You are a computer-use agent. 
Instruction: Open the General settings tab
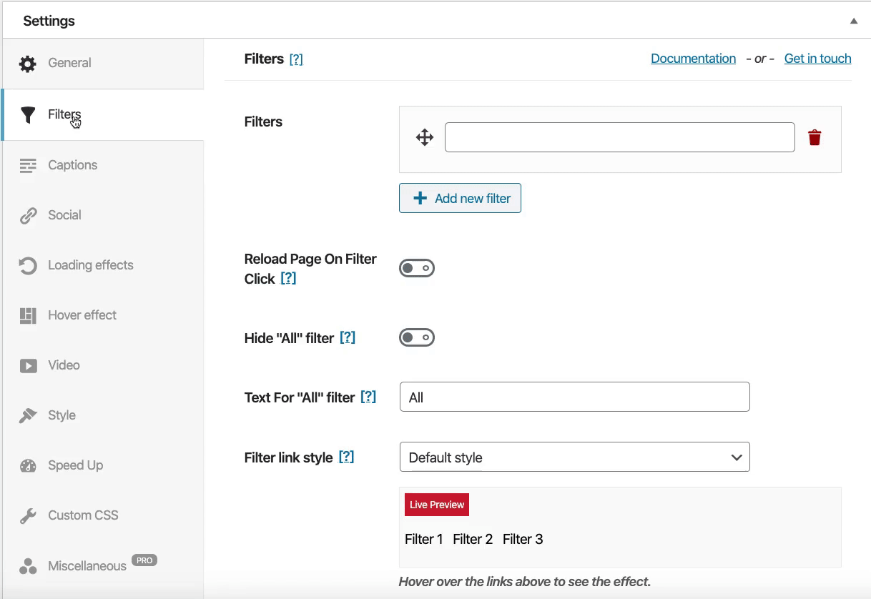[x=103, y=63]
